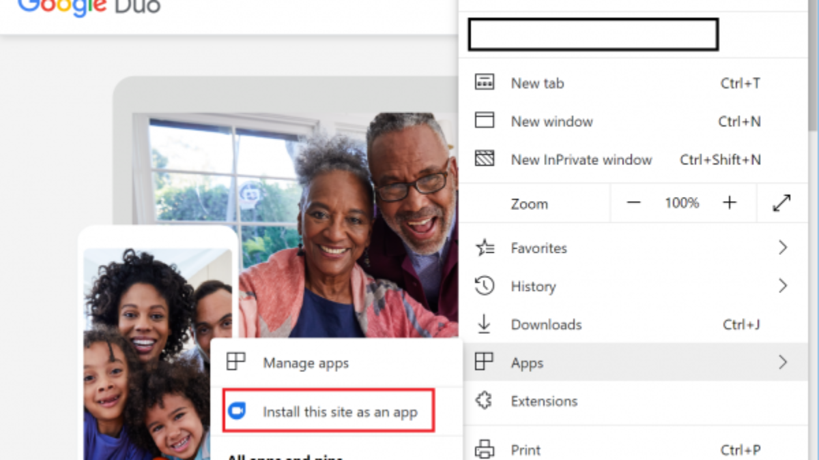Click the Google Duo logo
The width and height of the screenshot is (819, 460).
tap(89, 6)
